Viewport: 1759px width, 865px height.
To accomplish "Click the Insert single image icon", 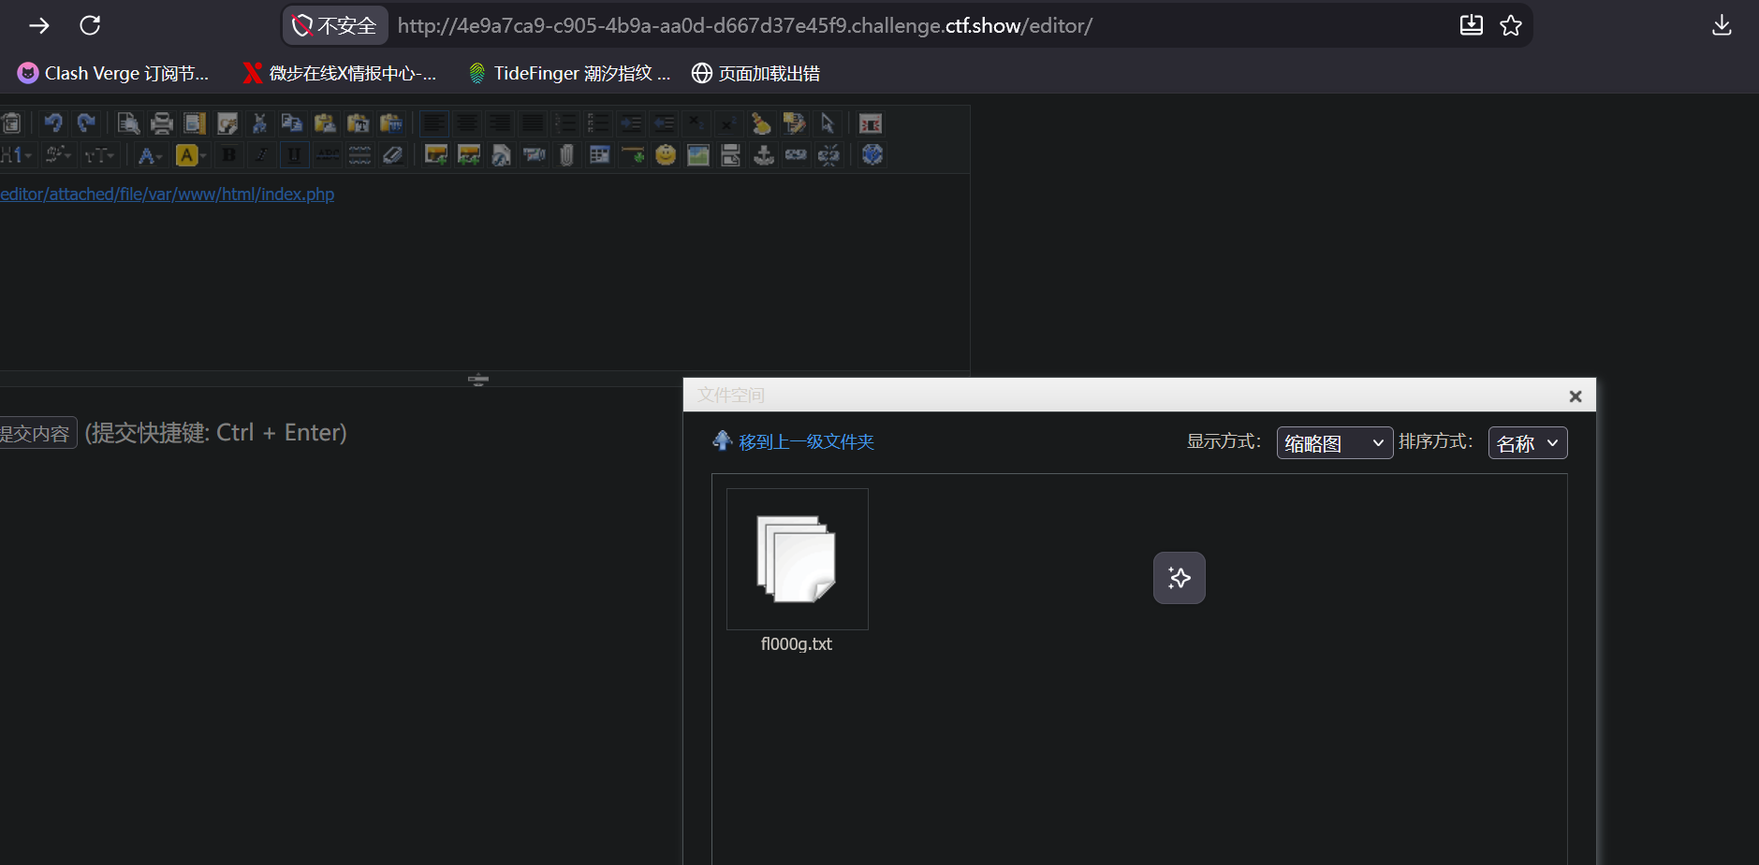I will [436, 154].
